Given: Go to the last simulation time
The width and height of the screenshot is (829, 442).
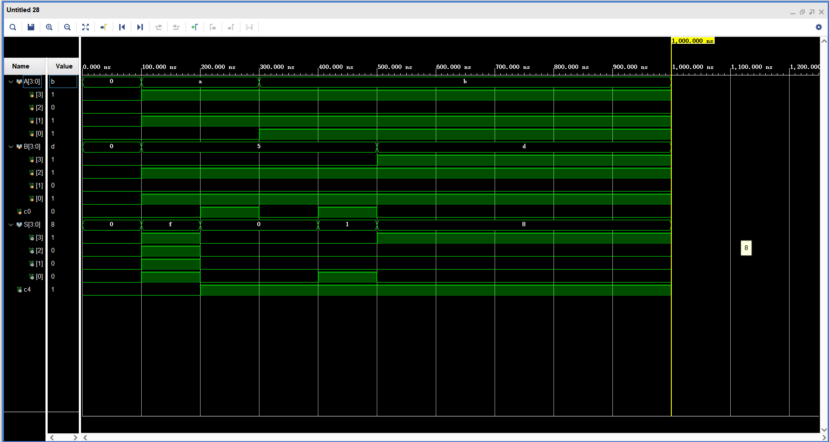Looking at the screenshot, I should [139, 27].
